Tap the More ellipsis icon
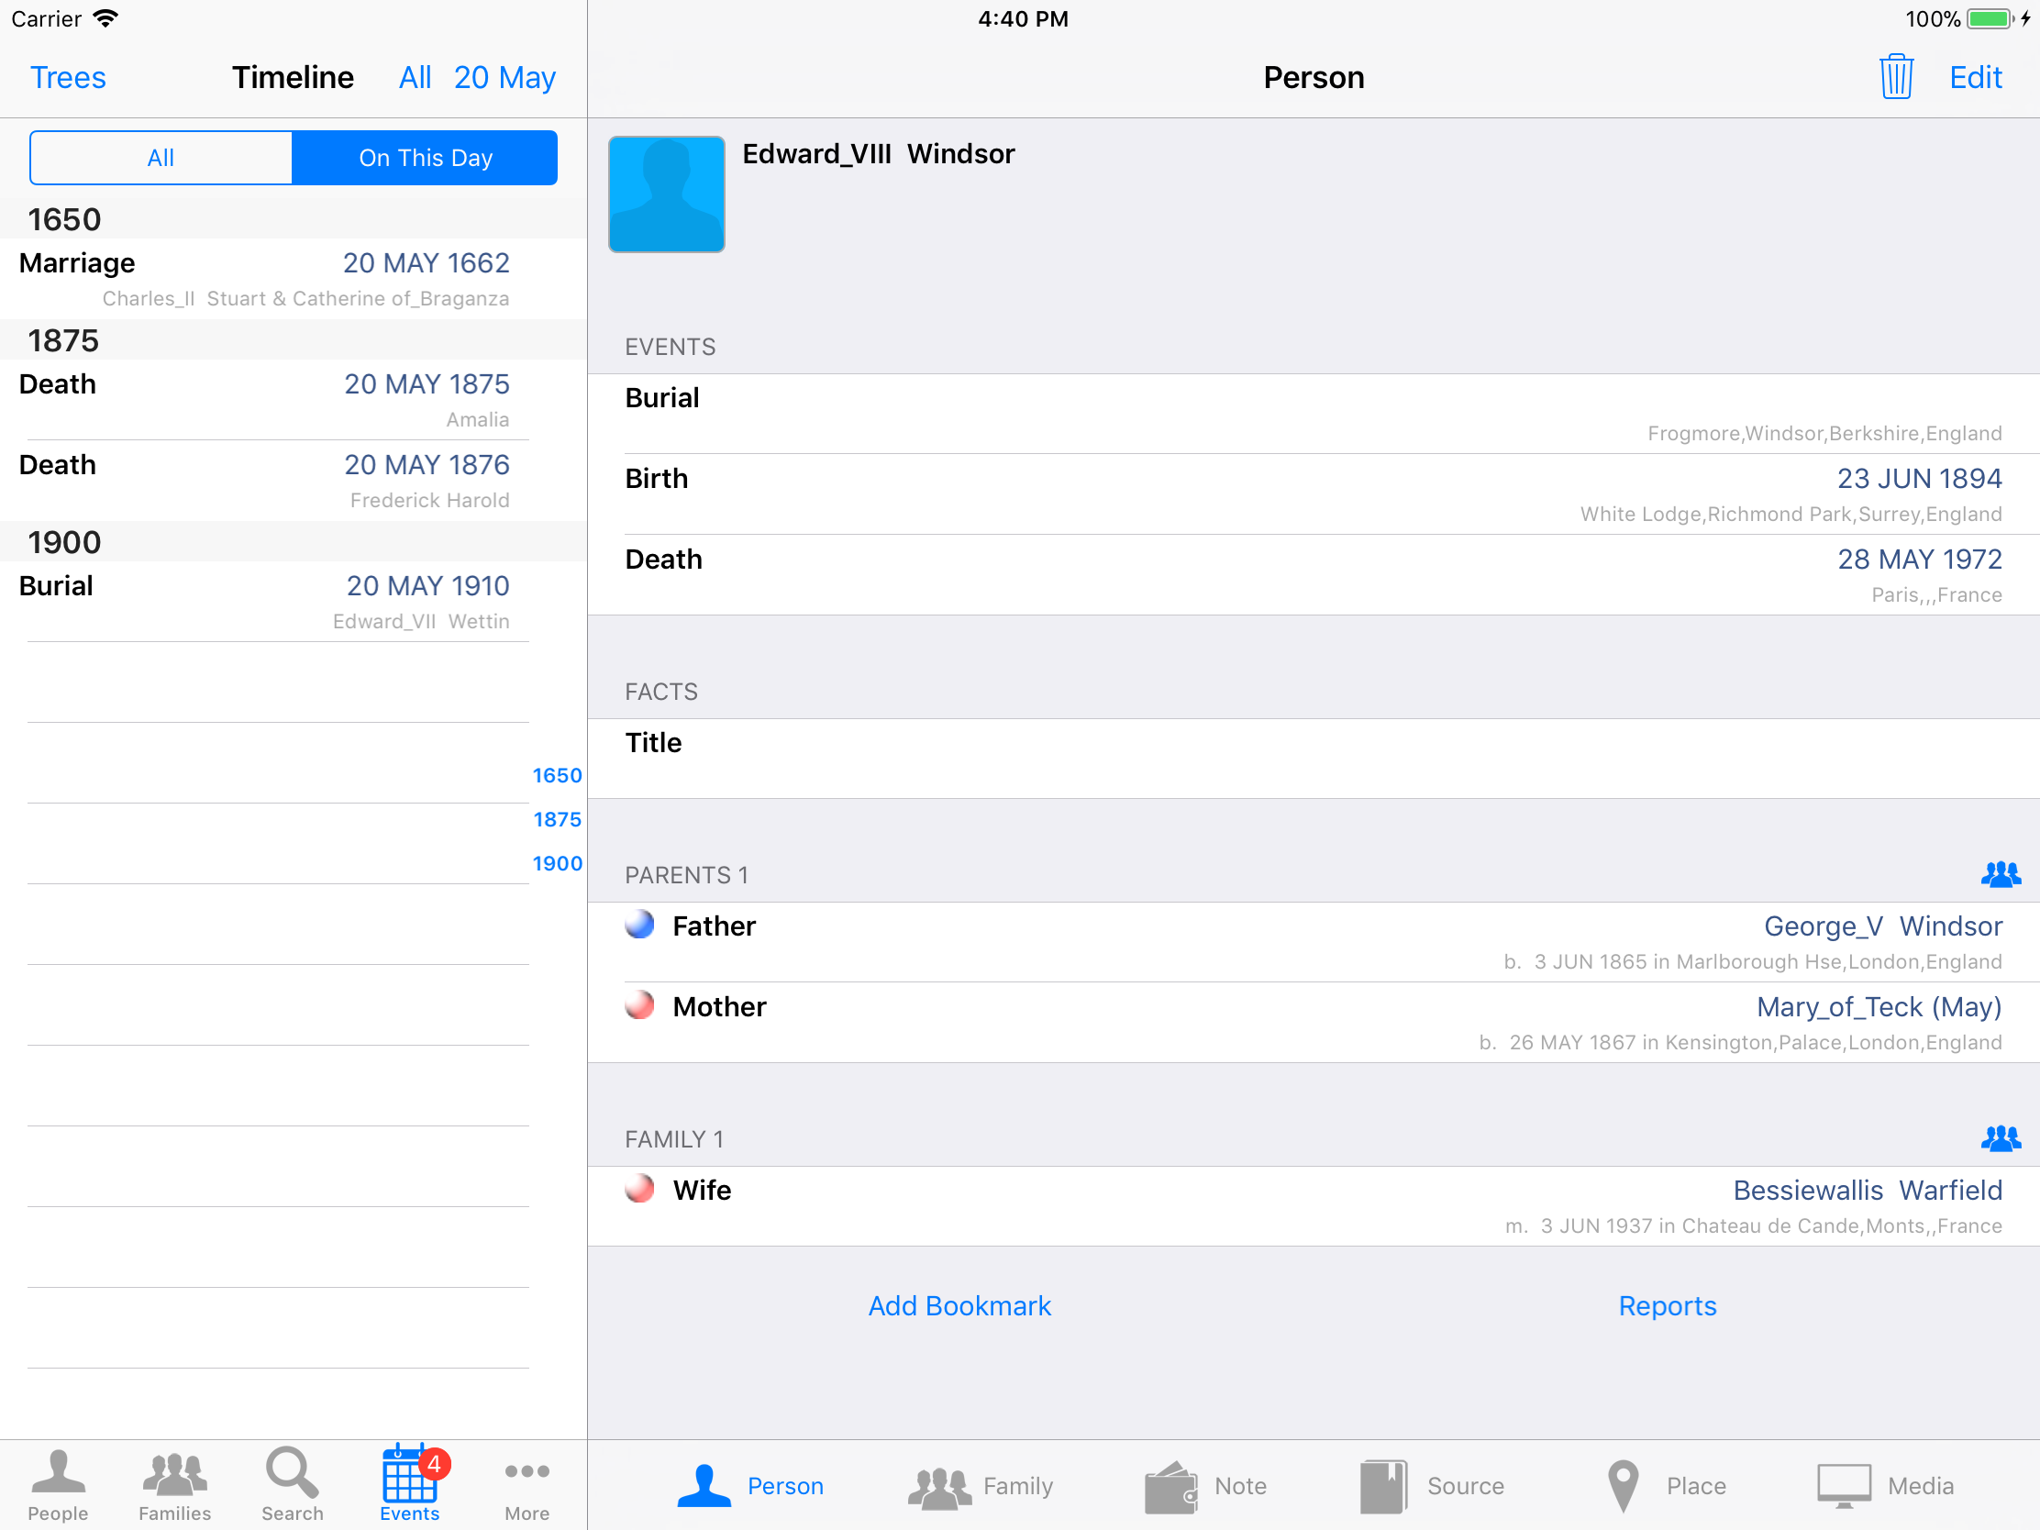This screenshot has height=1530, width=2040. (x=527, y=1474)
